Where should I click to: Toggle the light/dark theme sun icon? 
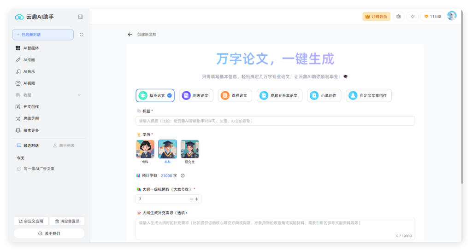(412, 17)
